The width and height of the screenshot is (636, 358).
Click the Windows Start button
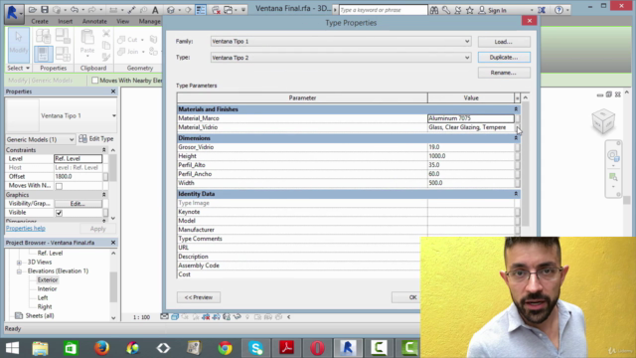(12, 348)
